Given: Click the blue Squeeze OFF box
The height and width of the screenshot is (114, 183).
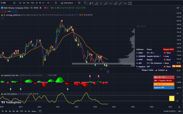Looking at the screenshot, I should tap(164, 87).
